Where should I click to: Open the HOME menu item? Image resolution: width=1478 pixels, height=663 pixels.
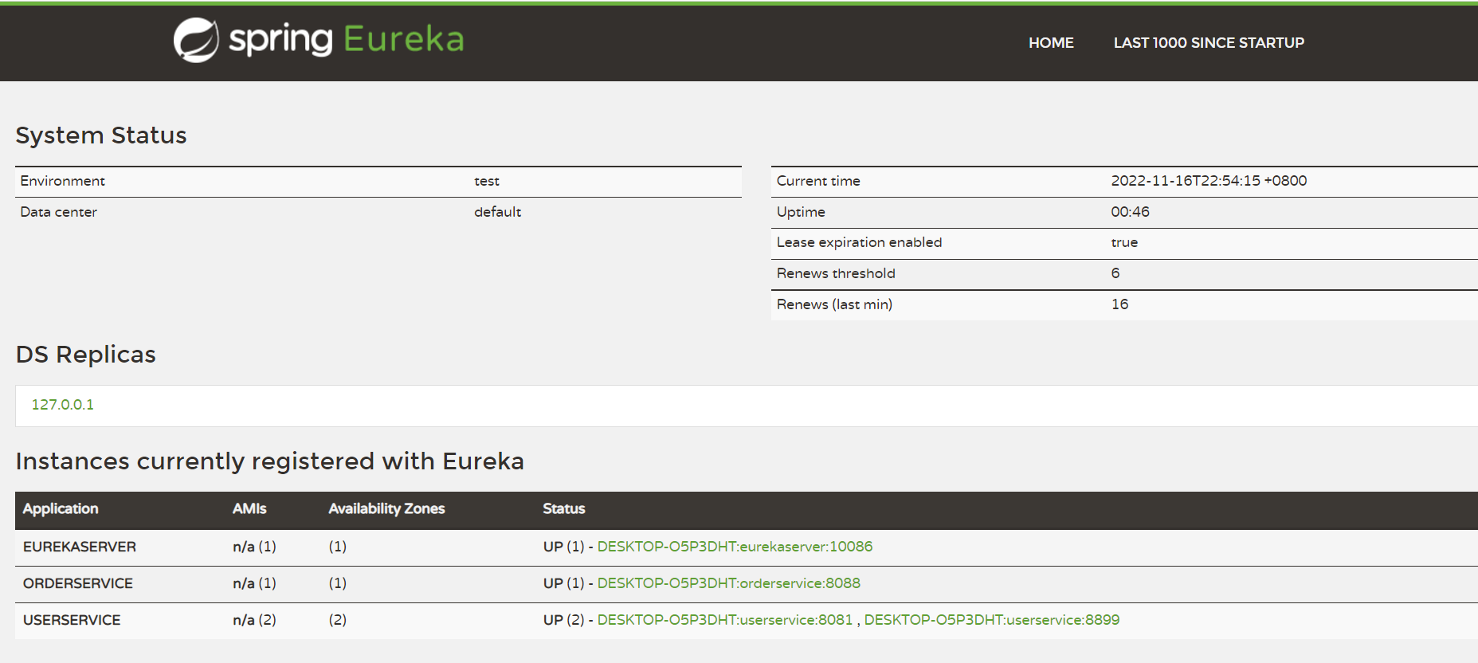pos(1051,43)
